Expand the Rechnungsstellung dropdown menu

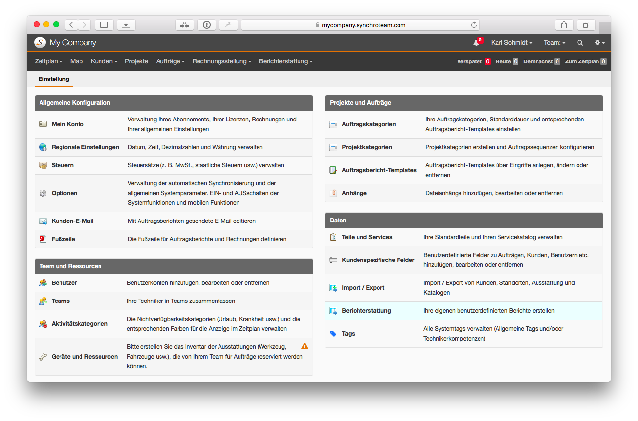[x=222, y=61]
